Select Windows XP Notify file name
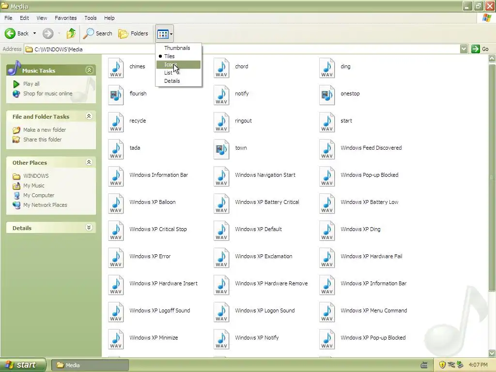 point(257,338)
